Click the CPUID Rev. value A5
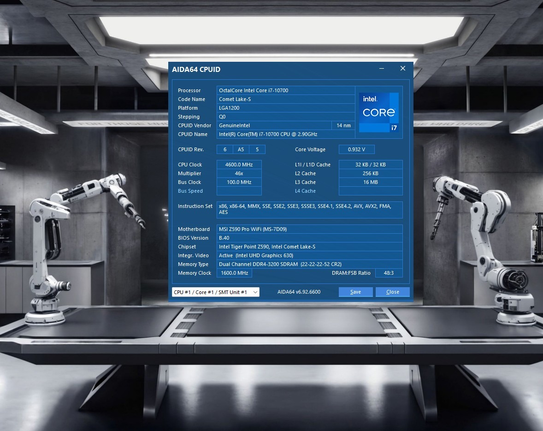Screen dimensions: 543x431 [x=241, y=149]
